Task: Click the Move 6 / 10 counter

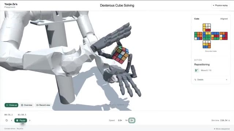Action: pyautogui.click(x=206, y=70)
